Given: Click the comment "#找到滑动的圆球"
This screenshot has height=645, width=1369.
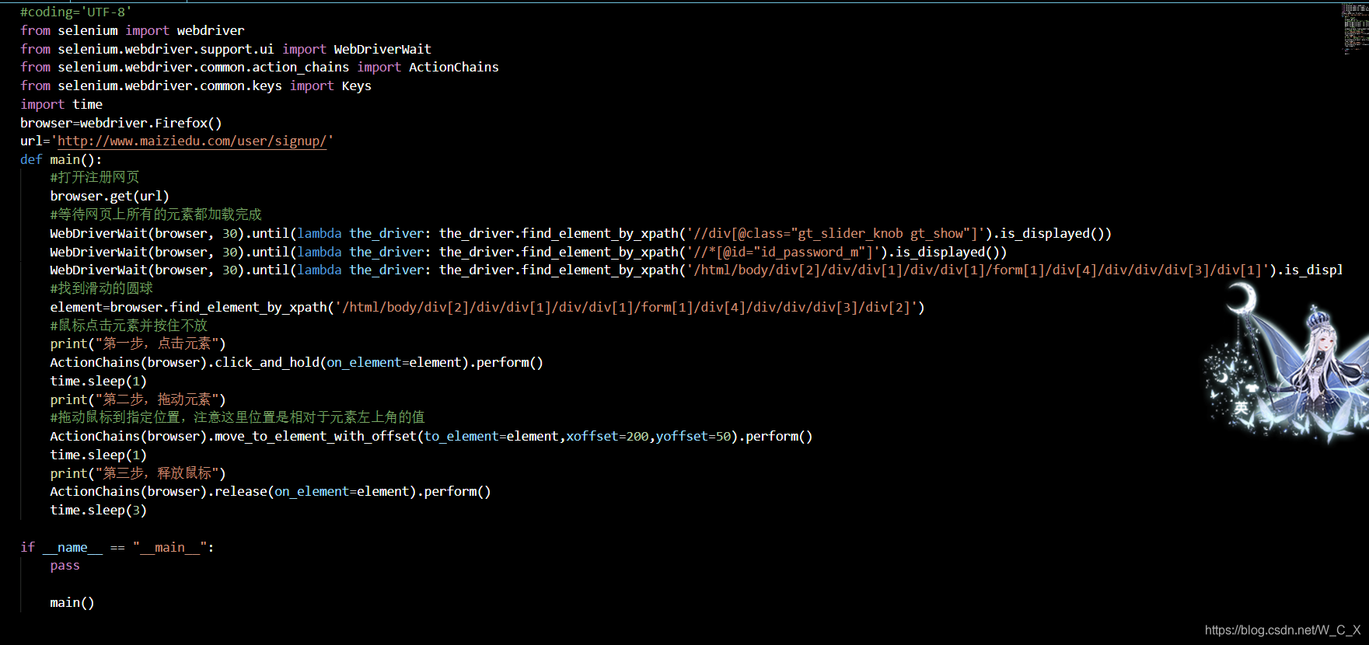Looking at the screenshot, I should pos(102,288).
